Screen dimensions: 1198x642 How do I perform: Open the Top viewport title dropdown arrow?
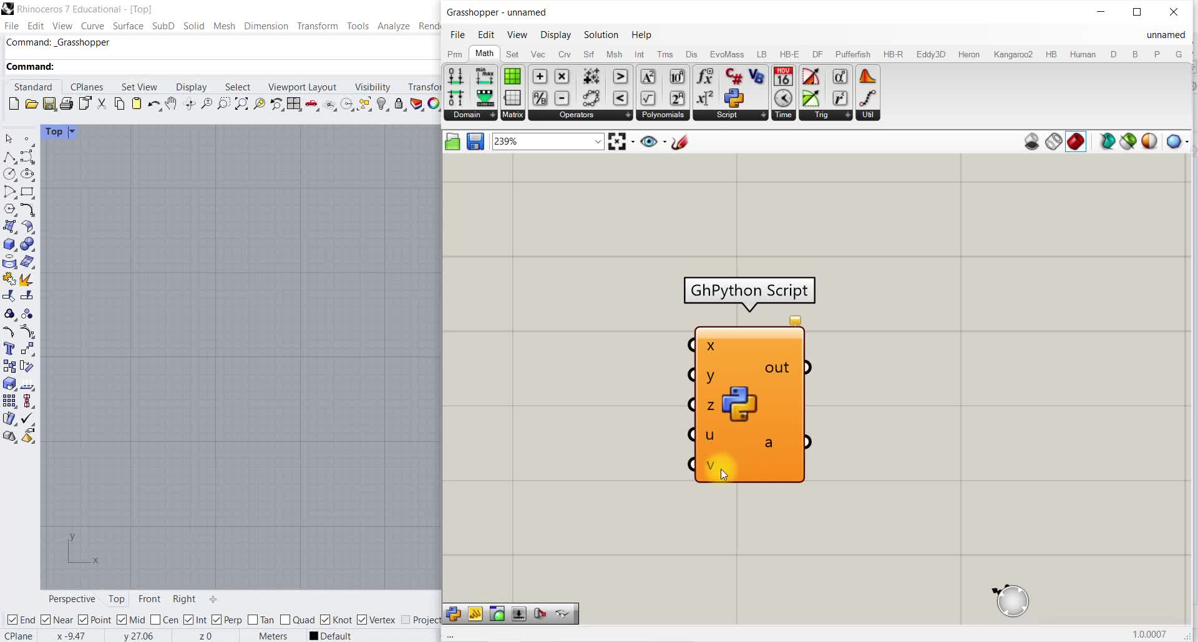[72, 132]
